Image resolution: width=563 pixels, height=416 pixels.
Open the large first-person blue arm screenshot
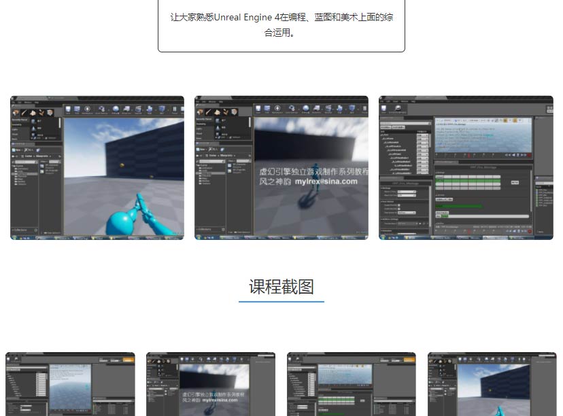(97, 168)
